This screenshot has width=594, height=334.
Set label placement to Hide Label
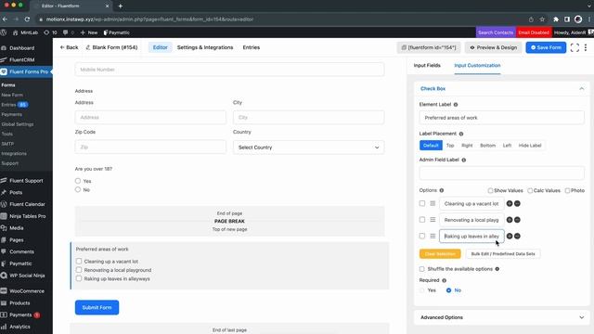[530, 146]
